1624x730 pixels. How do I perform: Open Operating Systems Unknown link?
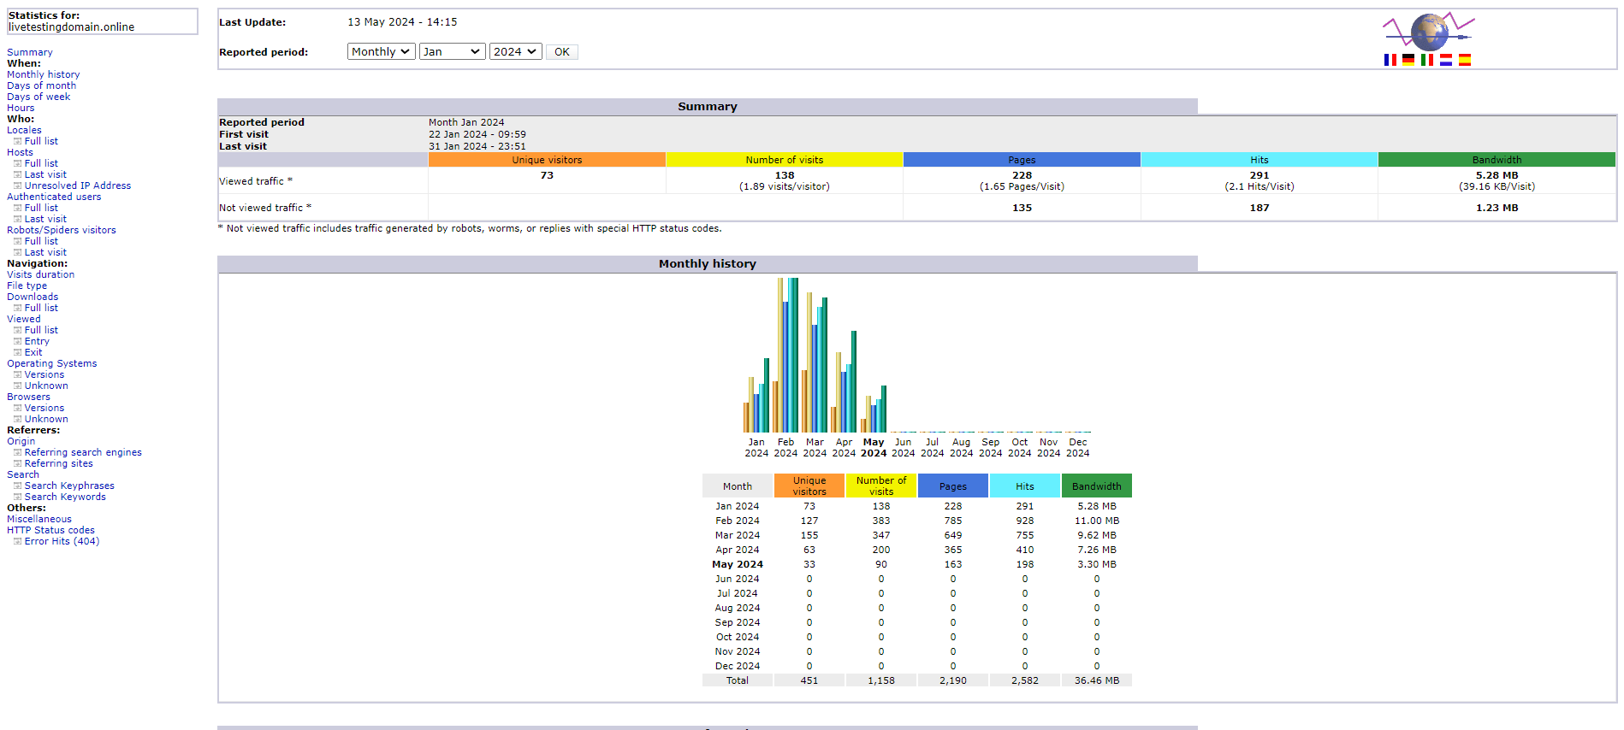(46, 386)
